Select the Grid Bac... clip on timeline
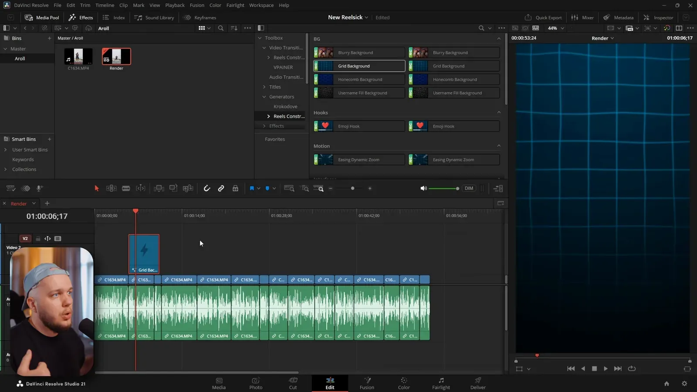 [144, 253]
